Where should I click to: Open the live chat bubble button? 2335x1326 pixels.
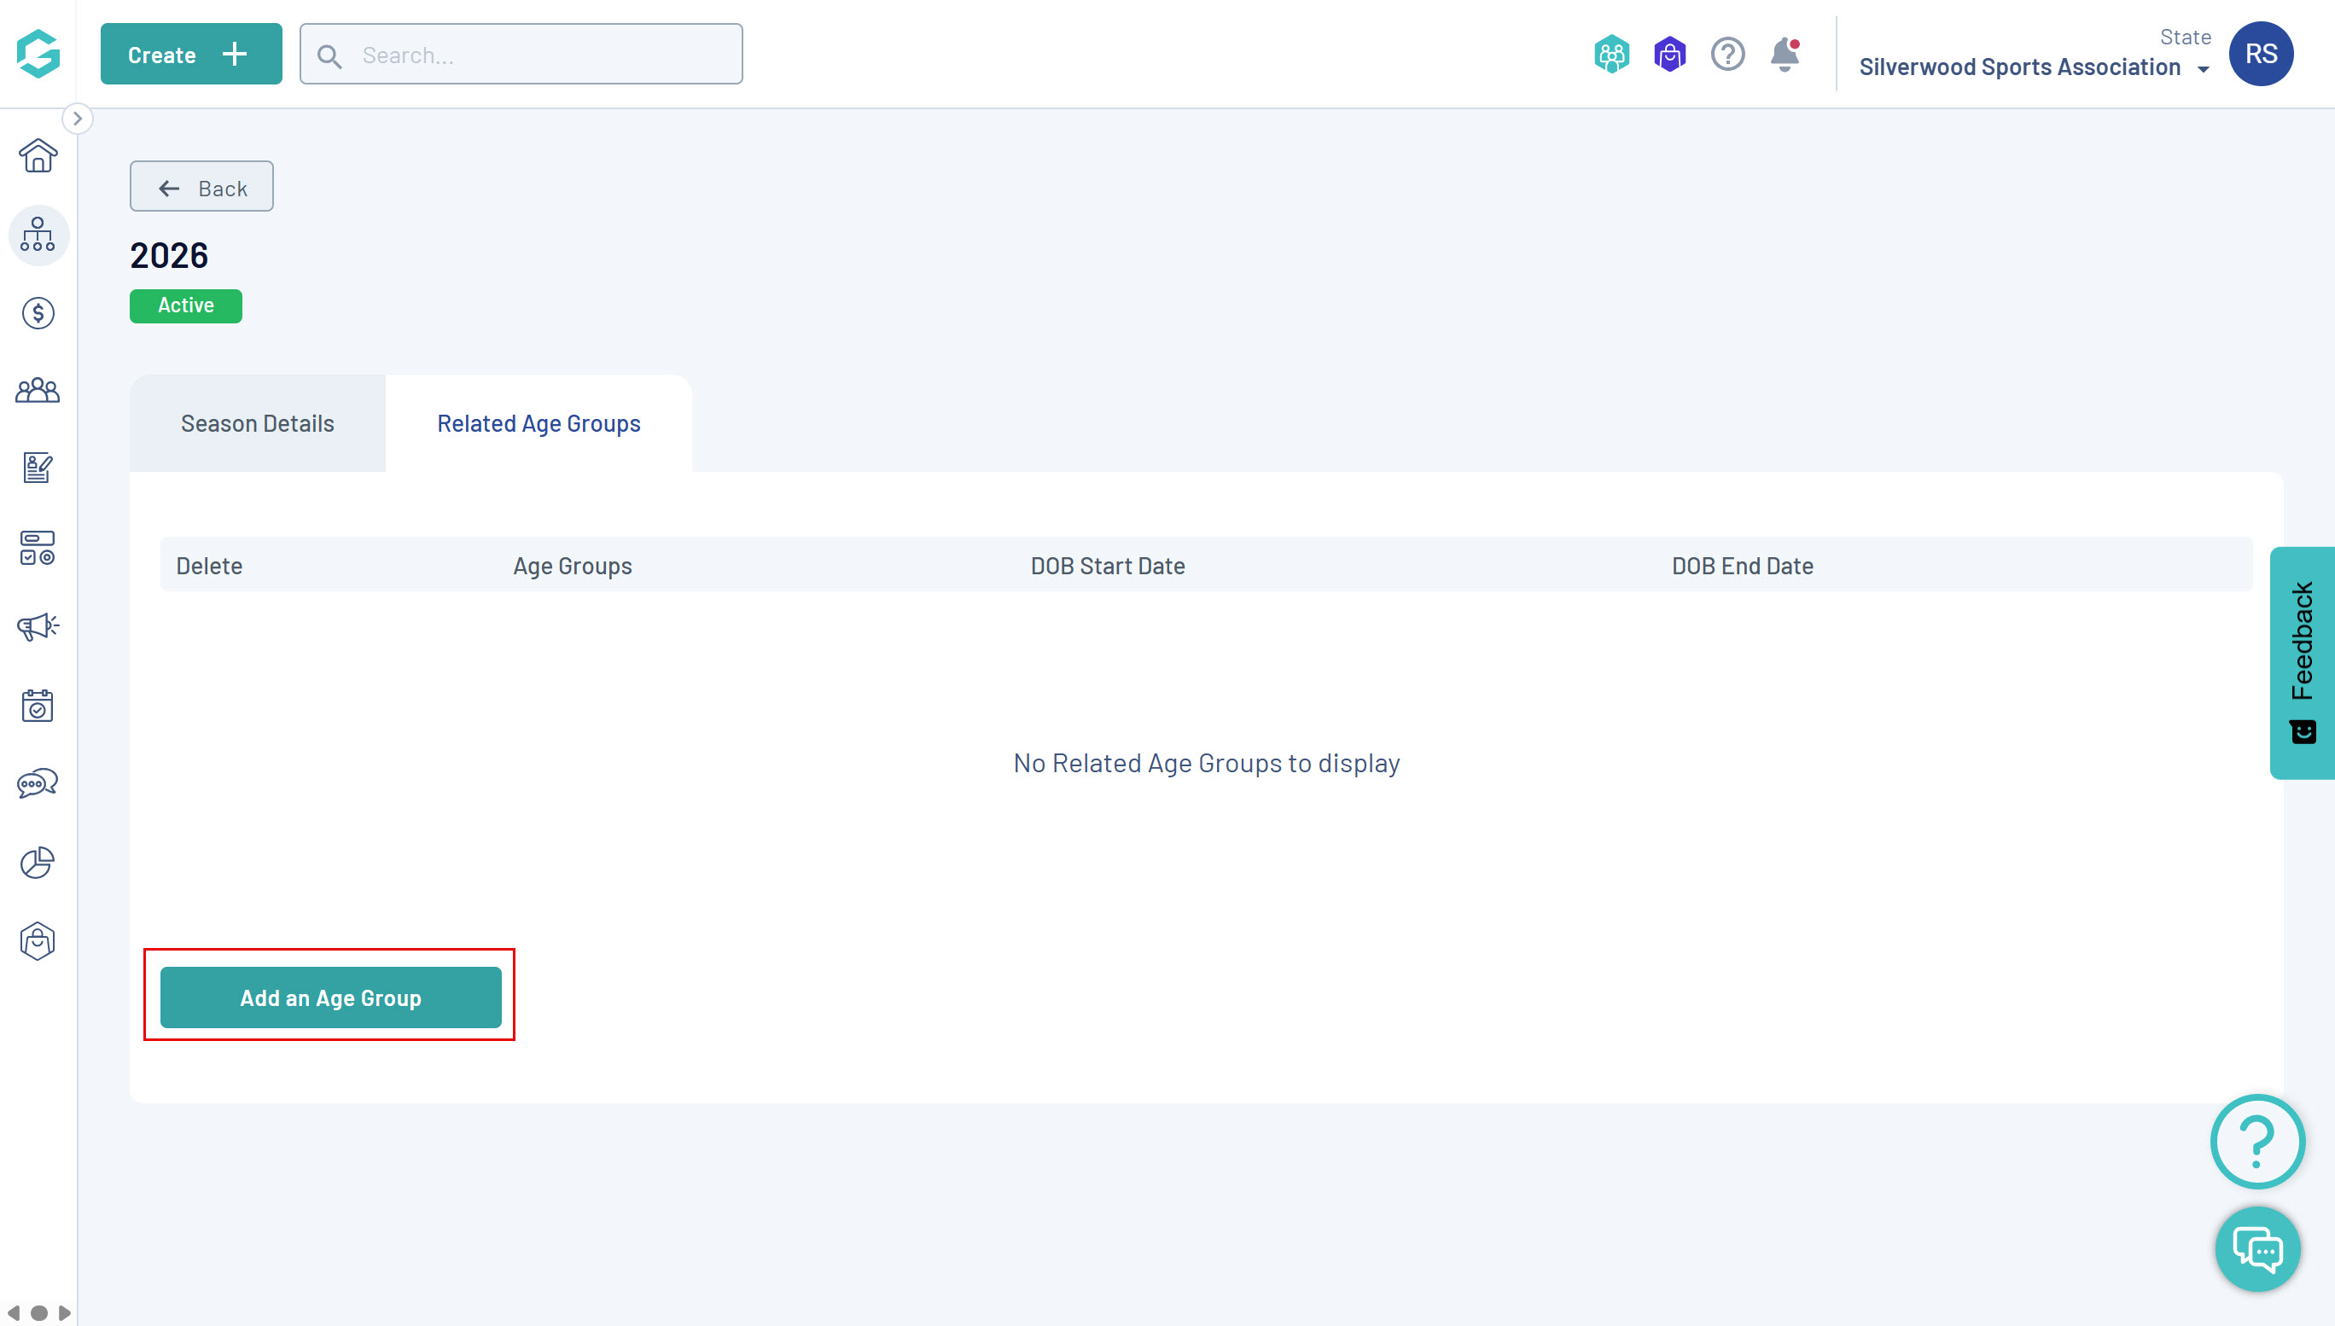click(x=2256, y=1248)
